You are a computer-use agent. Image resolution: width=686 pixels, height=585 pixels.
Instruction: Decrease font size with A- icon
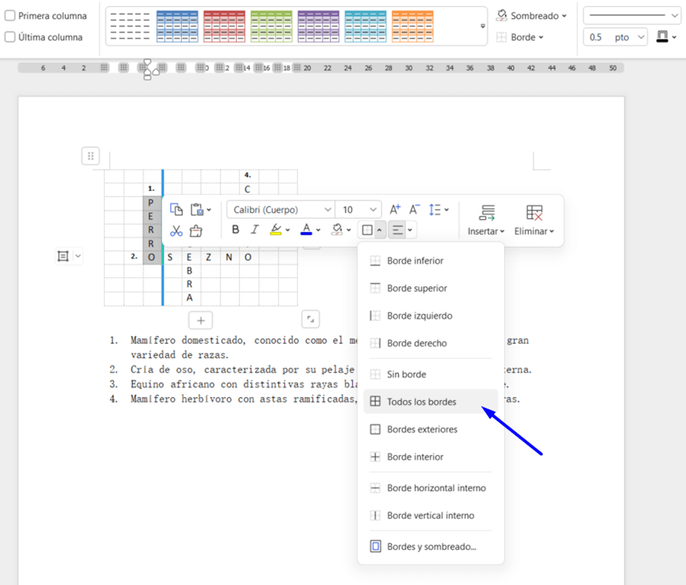tap(414, 210)
